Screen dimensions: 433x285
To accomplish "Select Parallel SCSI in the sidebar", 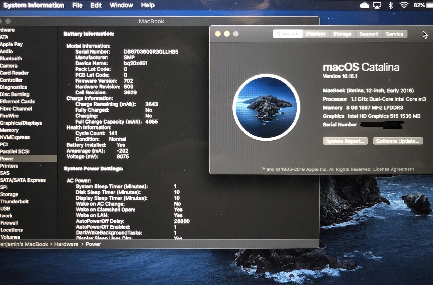I will [x=15, y=151].
